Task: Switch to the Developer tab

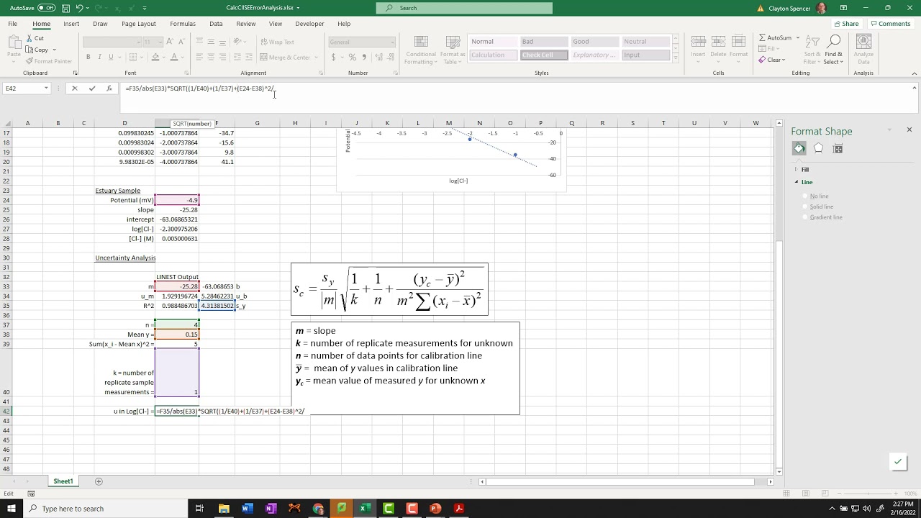Action: tap(309, 24)
